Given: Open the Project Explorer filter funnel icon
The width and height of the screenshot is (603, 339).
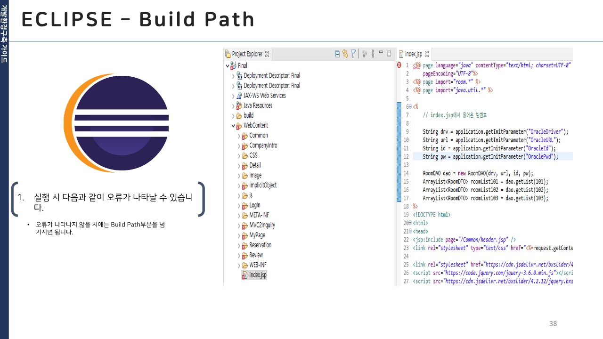Looking at the screenshot, I should (353, 54).
